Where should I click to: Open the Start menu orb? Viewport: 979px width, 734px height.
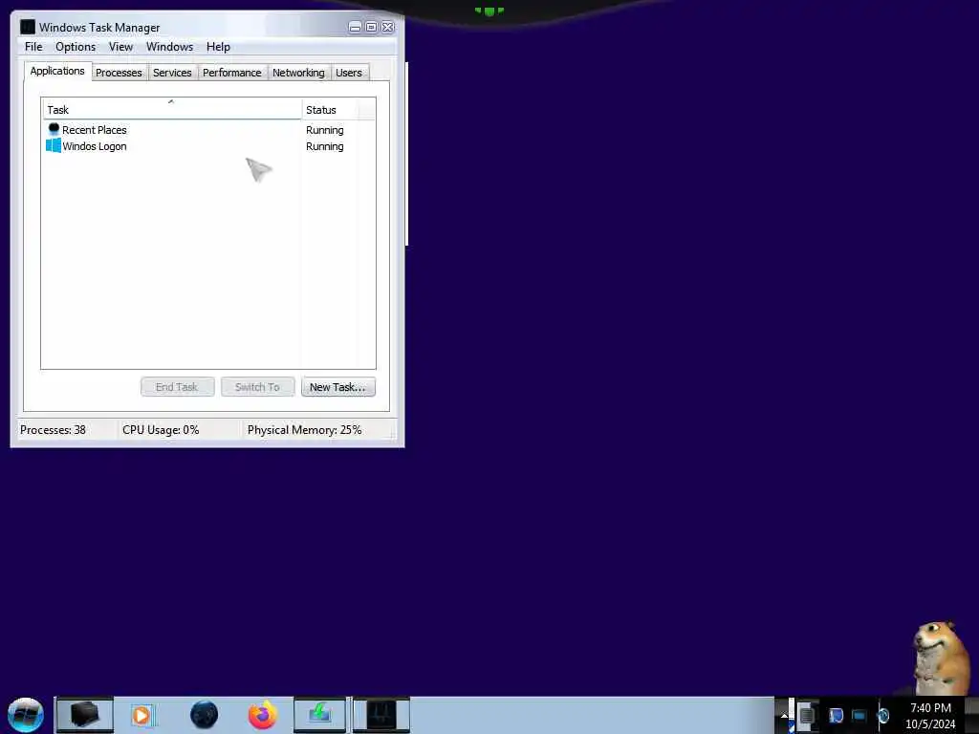click(26, 715)
